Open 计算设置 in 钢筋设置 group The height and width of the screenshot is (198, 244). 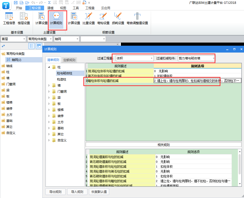74,18
